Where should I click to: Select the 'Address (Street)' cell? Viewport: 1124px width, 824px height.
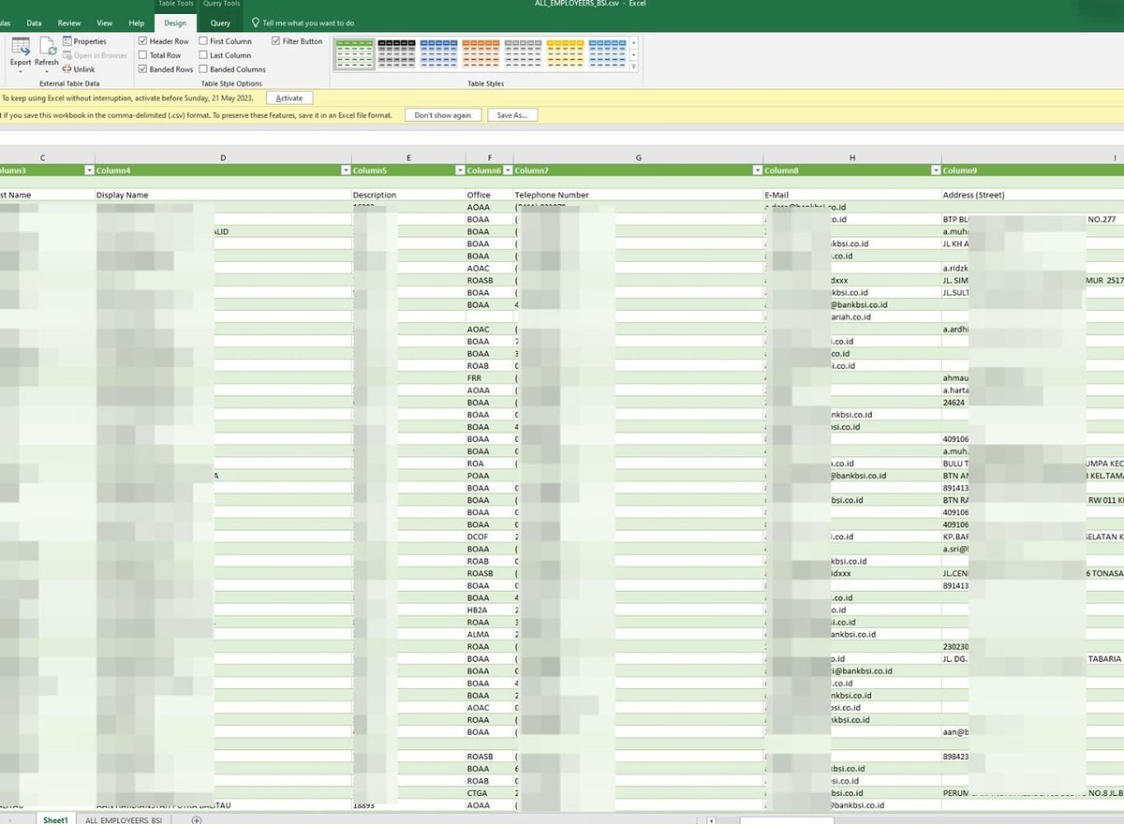click(1032, 195)
